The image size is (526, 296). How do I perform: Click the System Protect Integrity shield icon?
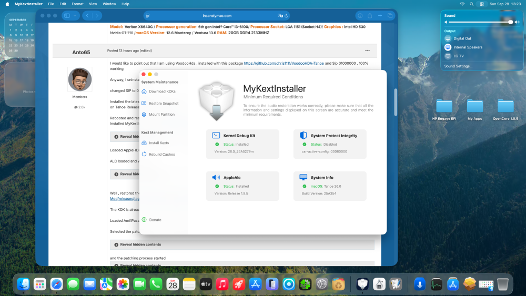click(x=304, y=136)
